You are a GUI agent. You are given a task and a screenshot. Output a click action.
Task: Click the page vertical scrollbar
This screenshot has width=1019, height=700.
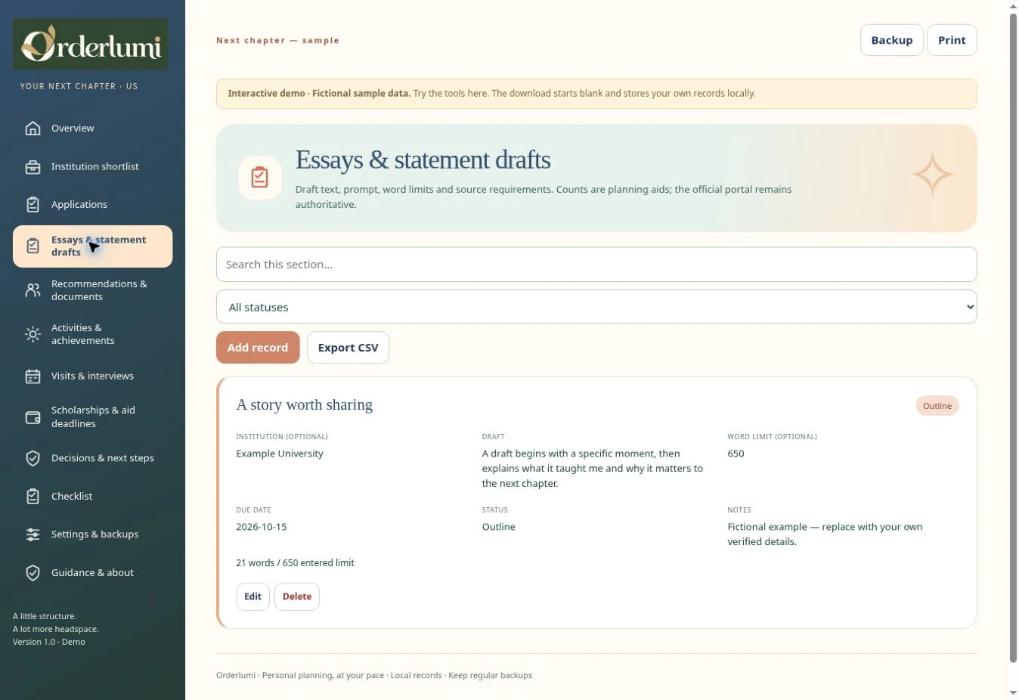1013,338
